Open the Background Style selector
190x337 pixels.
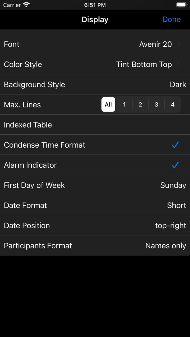pyautogui.click(x=95, y=85)
